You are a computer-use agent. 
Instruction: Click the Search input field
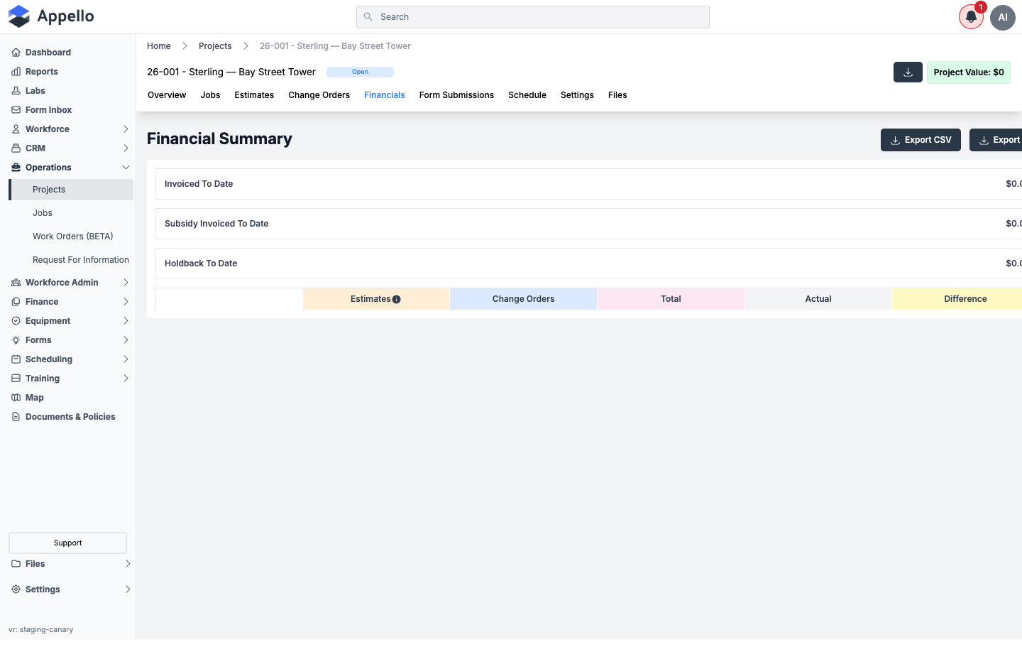[x=533, y=17]
